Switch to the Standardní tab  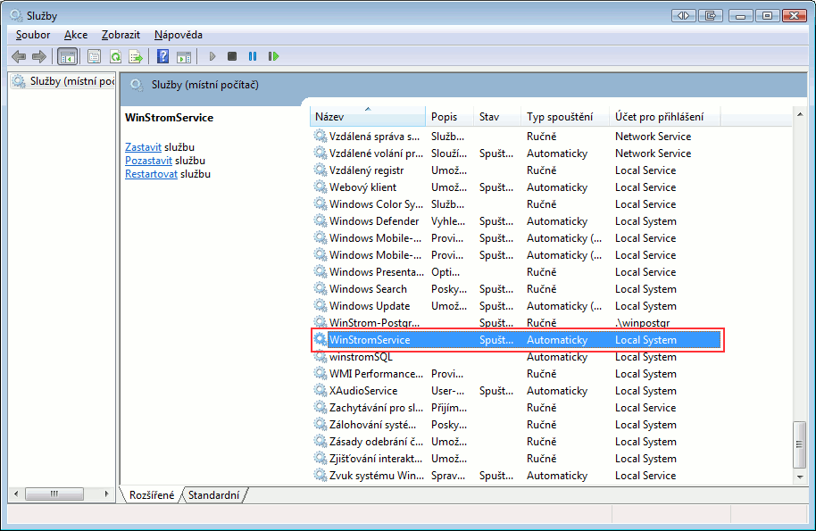click(213, 495)
